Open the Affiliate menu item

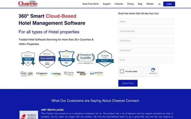[x=150, y=4]
